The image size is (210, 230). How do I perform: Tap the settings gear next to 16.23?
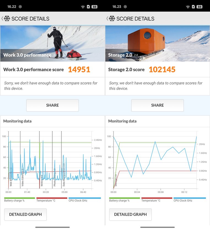[x=125, y=7]
